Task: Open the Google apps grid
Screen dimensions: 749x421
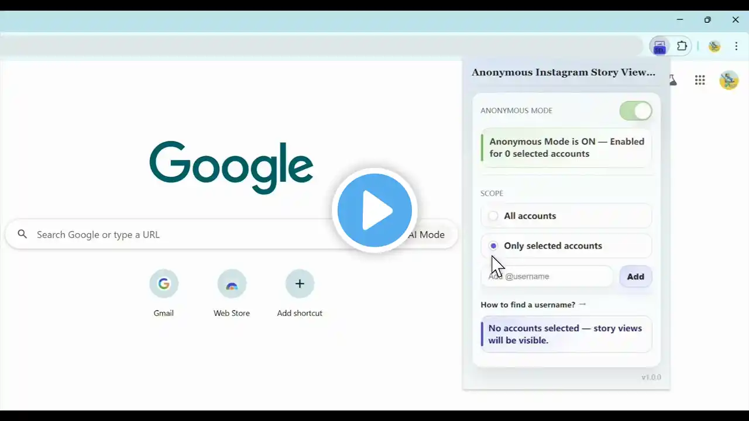Action: 700,80
